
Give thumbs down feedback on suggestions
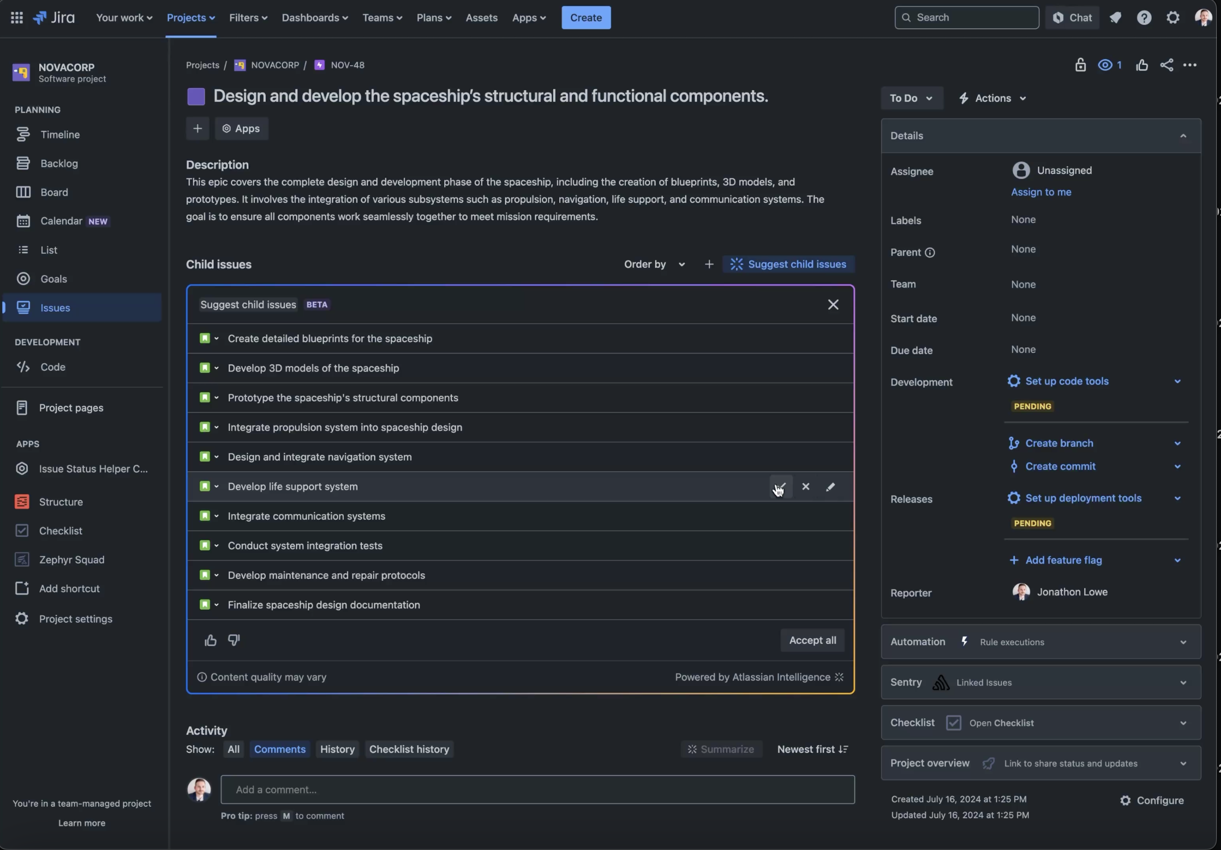point(234,640)
